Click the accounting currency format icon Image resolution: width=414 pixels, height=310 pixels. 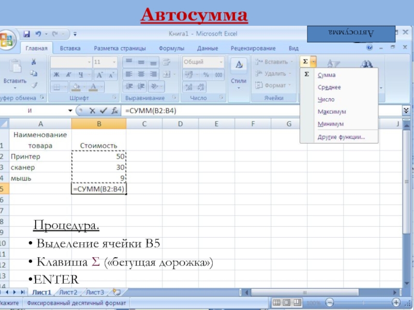(x=189, y=74)
